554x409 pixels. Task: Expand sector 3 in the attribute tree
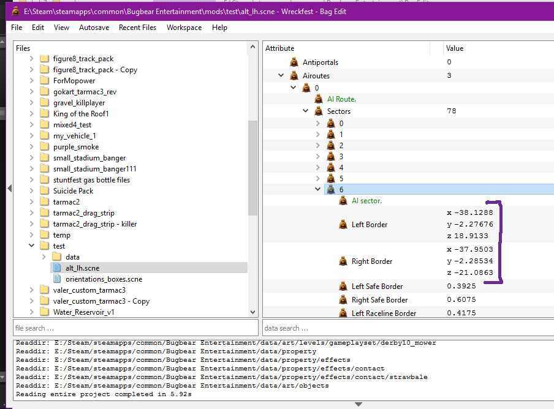click(317, 156)
